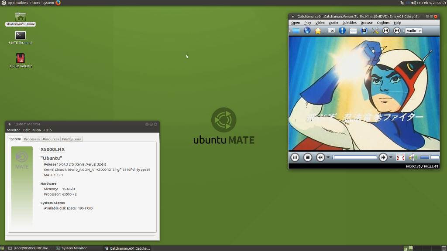Screen dimensions: 447x251
Task: Open the Help menu in System Monitor
Action: tap(48, 130)
